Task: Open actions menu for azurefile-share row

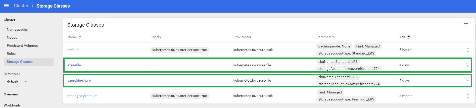Action: click(468, 81)
